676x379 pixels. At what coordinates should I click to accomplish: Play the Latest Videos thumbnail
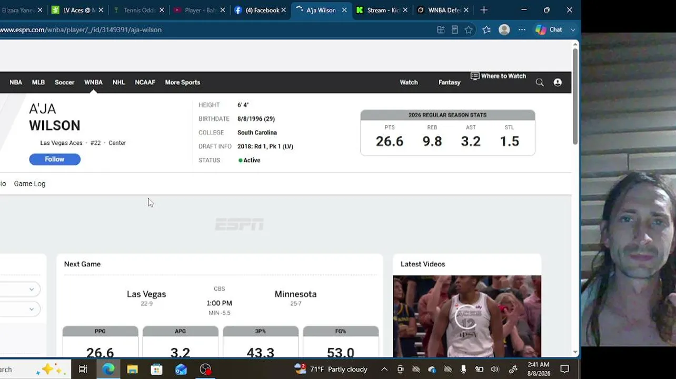467,316
